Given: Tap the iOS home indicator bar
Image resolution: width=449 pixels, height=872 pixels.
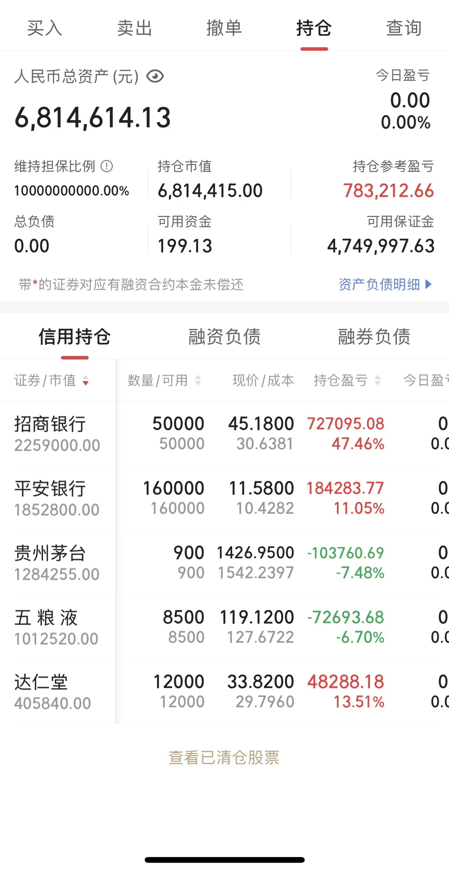Looking at the screenshot, I should tap(224, 860).
